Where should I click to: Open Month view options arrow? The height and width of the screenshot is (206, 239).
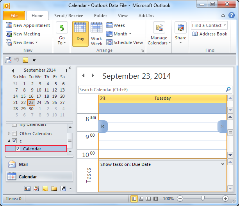130,34
